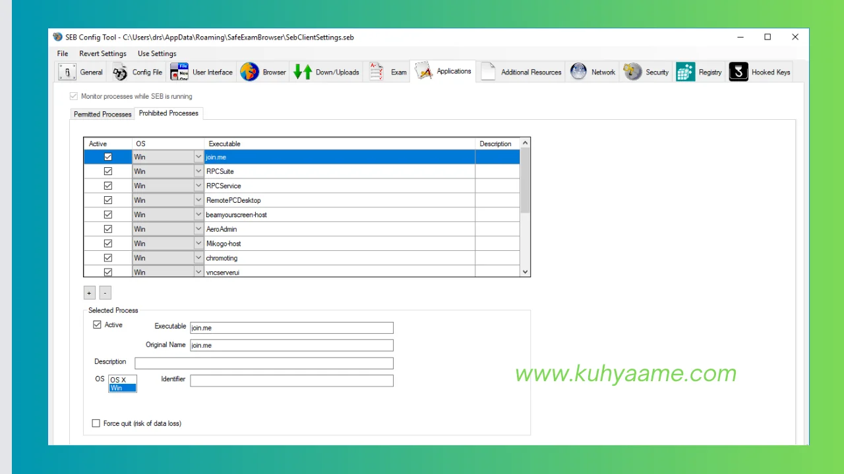The height and width of the screenshot is (474, 844).
Task: Enable Force quit (risk of data loss)
Action: 96,423
